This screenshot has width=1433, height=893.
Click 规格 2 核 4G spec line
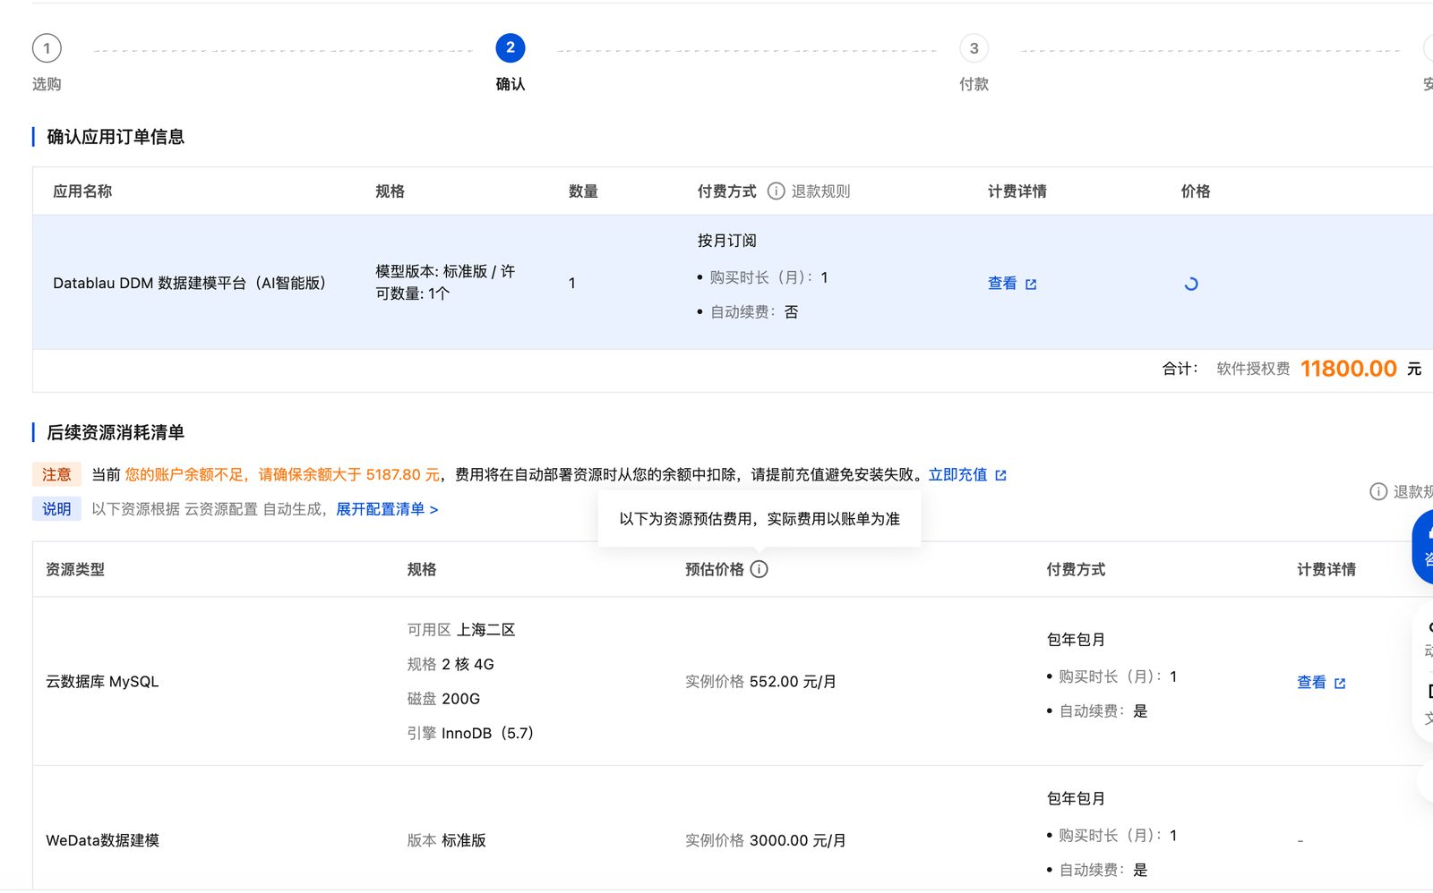tap(450, 665)
